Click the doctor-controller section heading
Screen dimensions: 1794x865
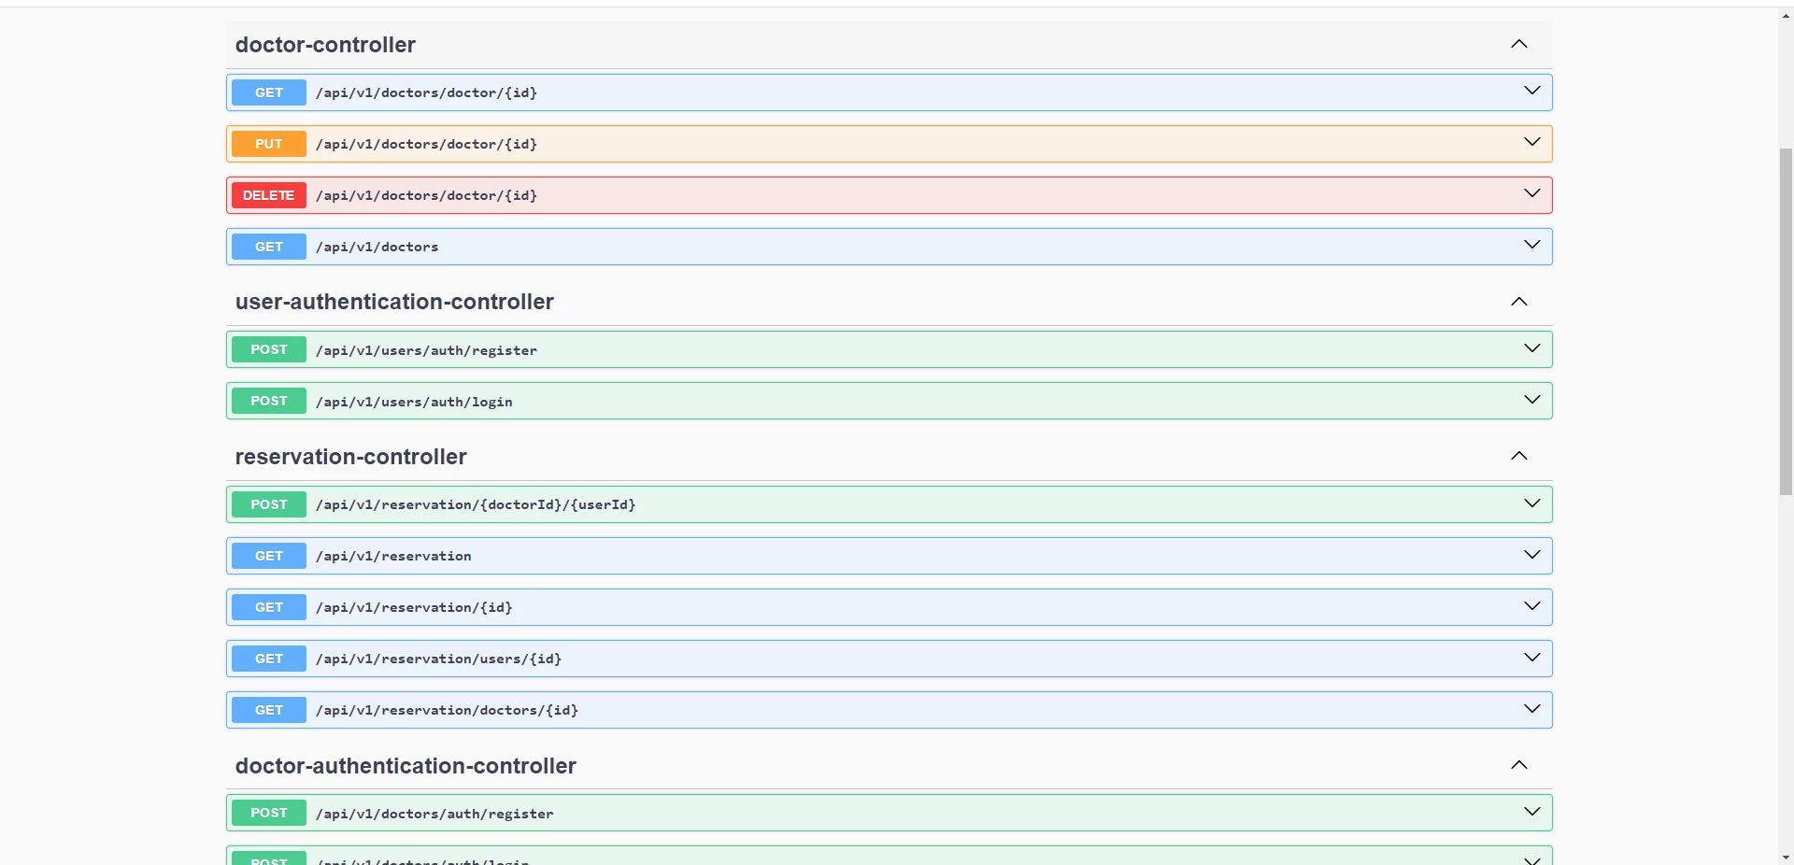coord(325,45)
